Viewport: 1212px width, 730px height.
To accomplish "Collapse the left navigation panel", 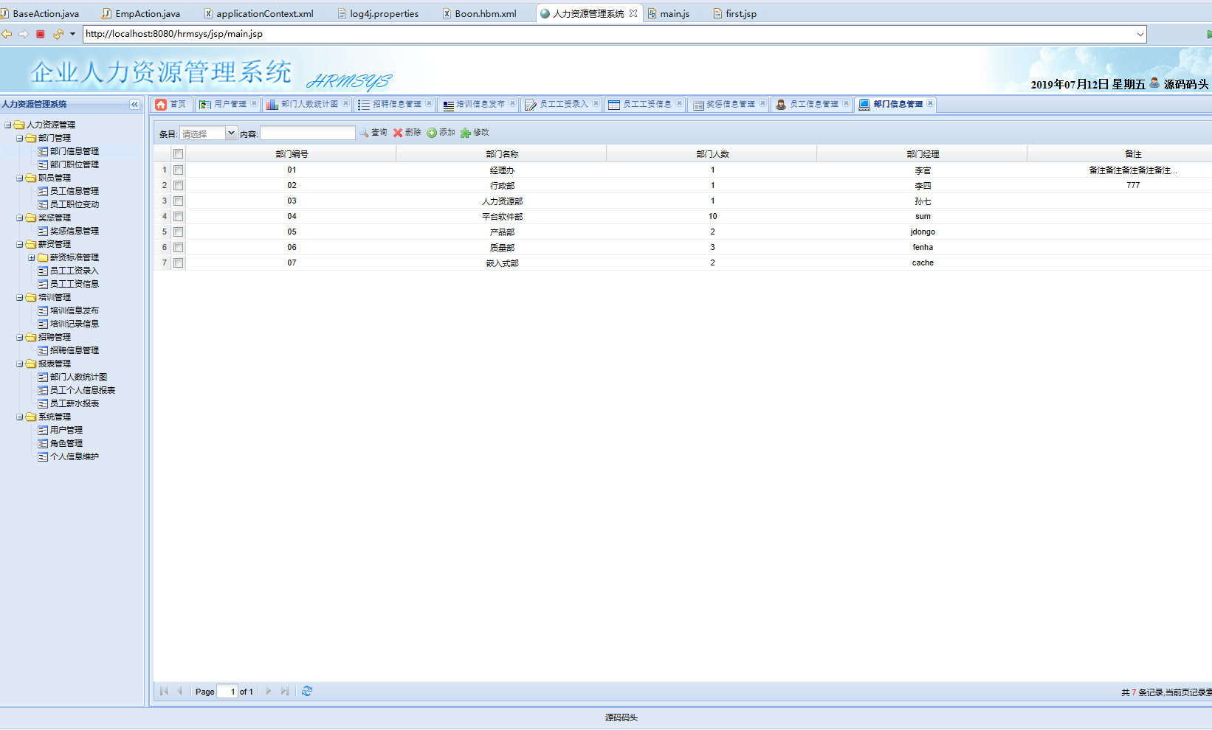I will point(134,105).
